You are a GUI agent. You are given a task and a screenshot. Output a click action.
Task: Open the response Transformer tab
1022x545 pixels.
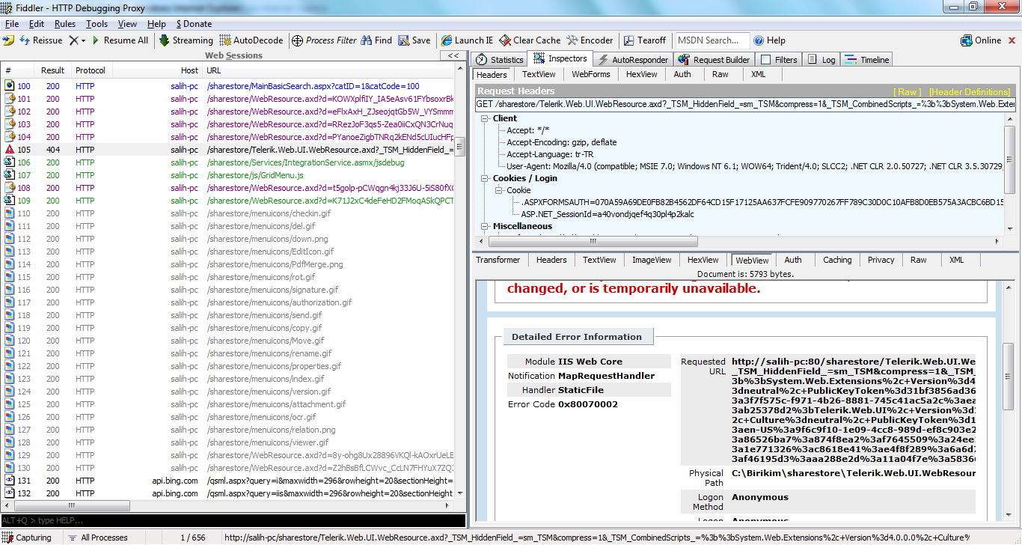tap(498, 260)
